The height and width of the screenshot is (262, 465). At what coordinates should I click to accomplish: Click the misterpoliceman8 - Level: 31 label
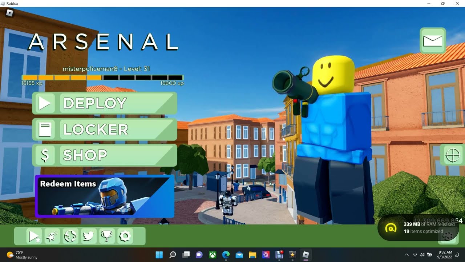pyautogui.click(x=106, y=69)
